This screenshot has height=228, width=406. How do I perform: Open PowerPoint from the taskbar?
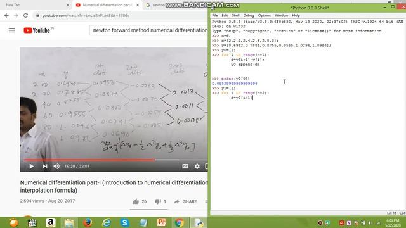tap(161, 222)
